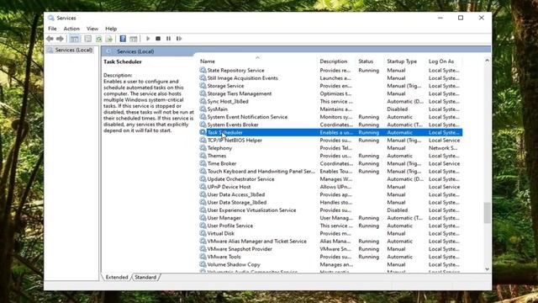Select VMware Alias Manager and Ticket Service
Image resolution: width=538 pixels, height=303 pixels.
click(330, 242)
